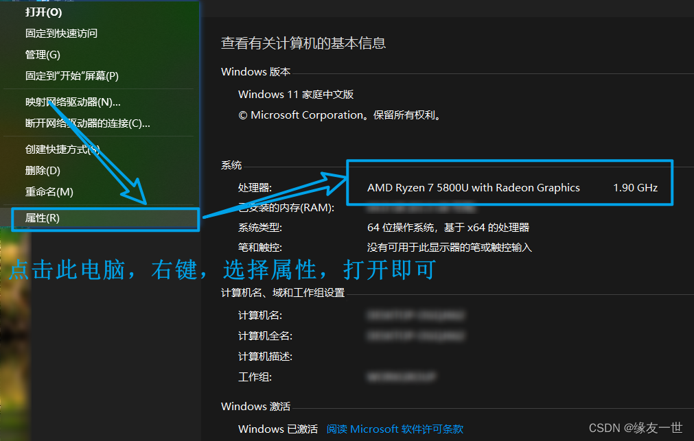Select the 已安装的内存(RAM): label
This screenshot has height=441, width=694.
286,207
